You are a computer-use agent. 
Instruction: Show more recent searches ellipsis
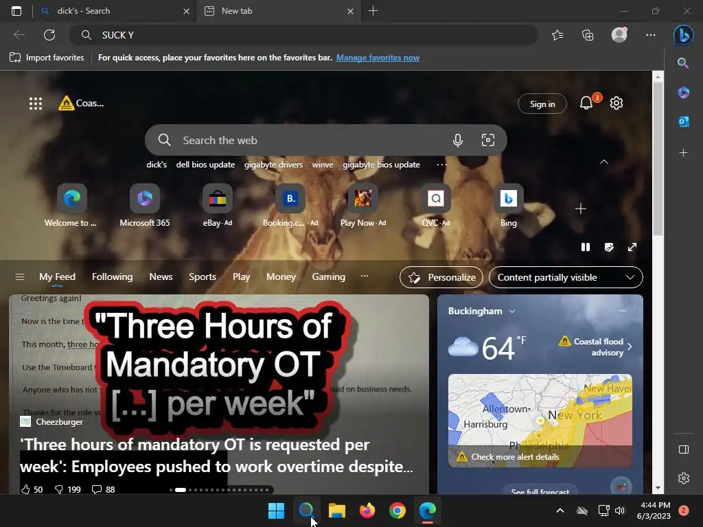tap(441, 165)
